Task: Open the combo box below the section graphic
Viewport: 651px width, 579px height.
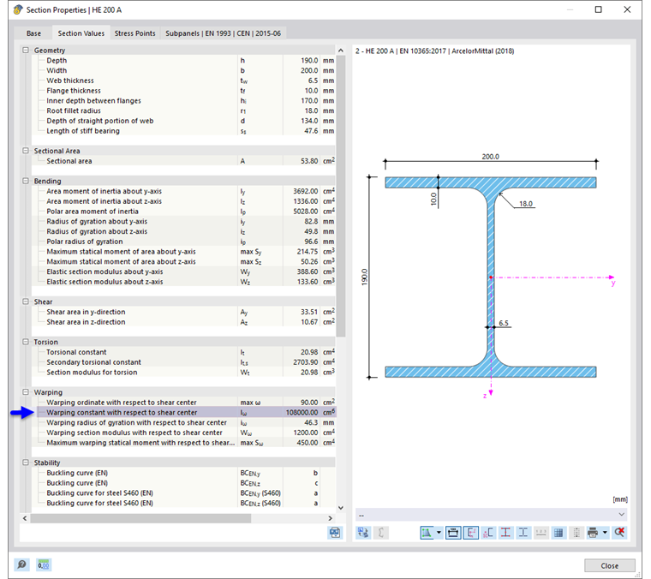Action: pyautogui.click(x=491, y=515)
